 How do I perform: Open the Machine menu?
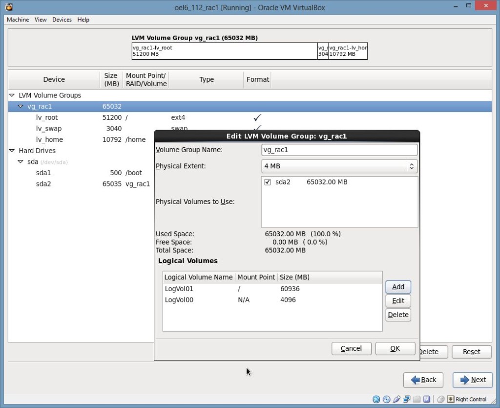tap(18, 20)
